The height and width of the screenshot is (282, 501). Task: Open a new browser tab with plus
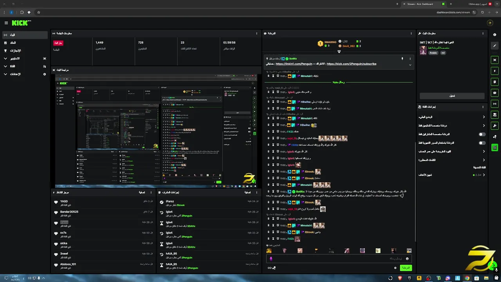click(397, 4)
